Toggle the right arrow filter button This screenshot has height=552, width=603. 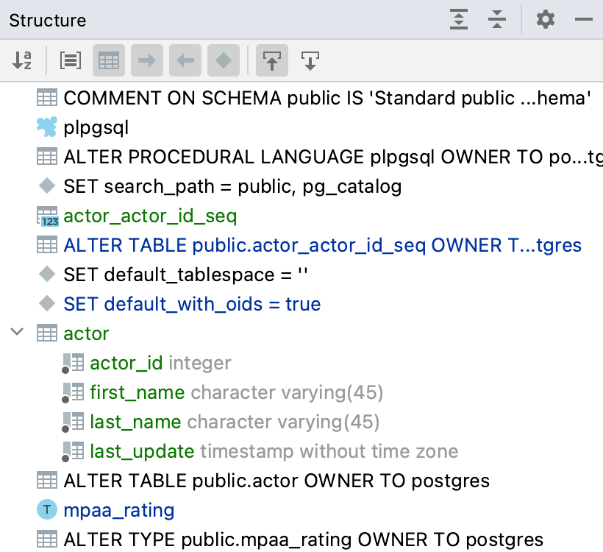pos(147,61)
